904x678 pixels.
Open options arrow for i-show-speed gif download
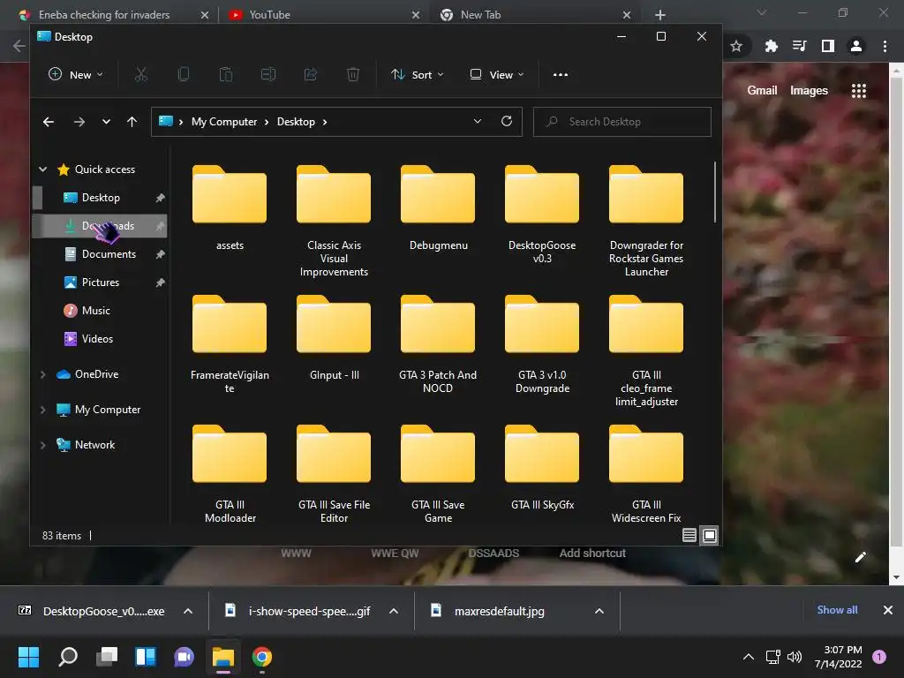tap(394, 611)
